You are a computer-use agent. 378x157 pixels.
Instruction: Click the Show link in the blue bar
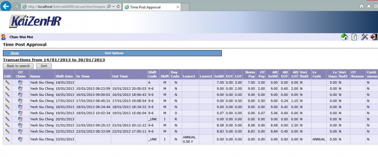(14, 53)
